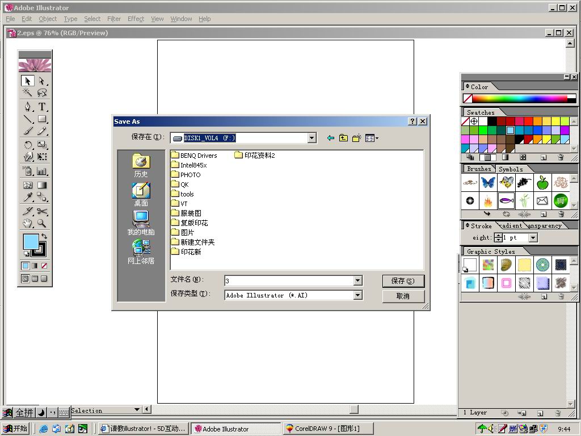Switch to Standard Screen mode
This screenshot has width=581, height=436.
tap(25, 278)
